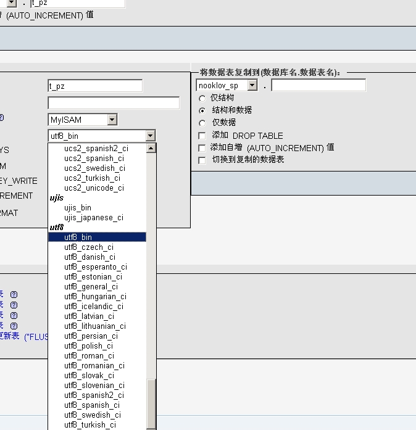Viewport: 416px width, 430px height.
Task: Focus the copy-to table name field
Action: pos(318,86)
